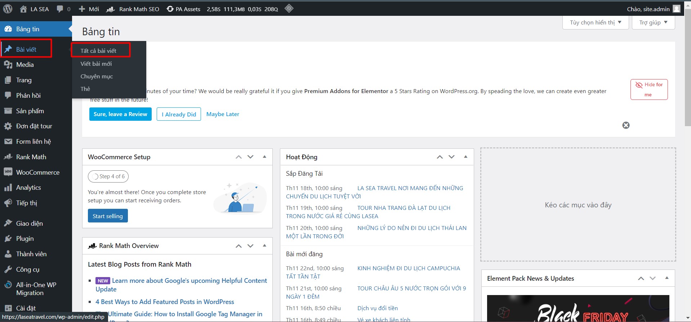Click the Maybe Later link

point(223,114)
